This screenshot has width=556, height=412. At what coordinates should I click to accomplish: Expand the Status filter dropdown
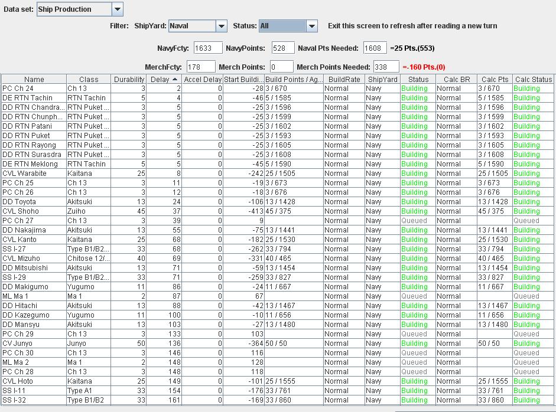pos(312,26)
